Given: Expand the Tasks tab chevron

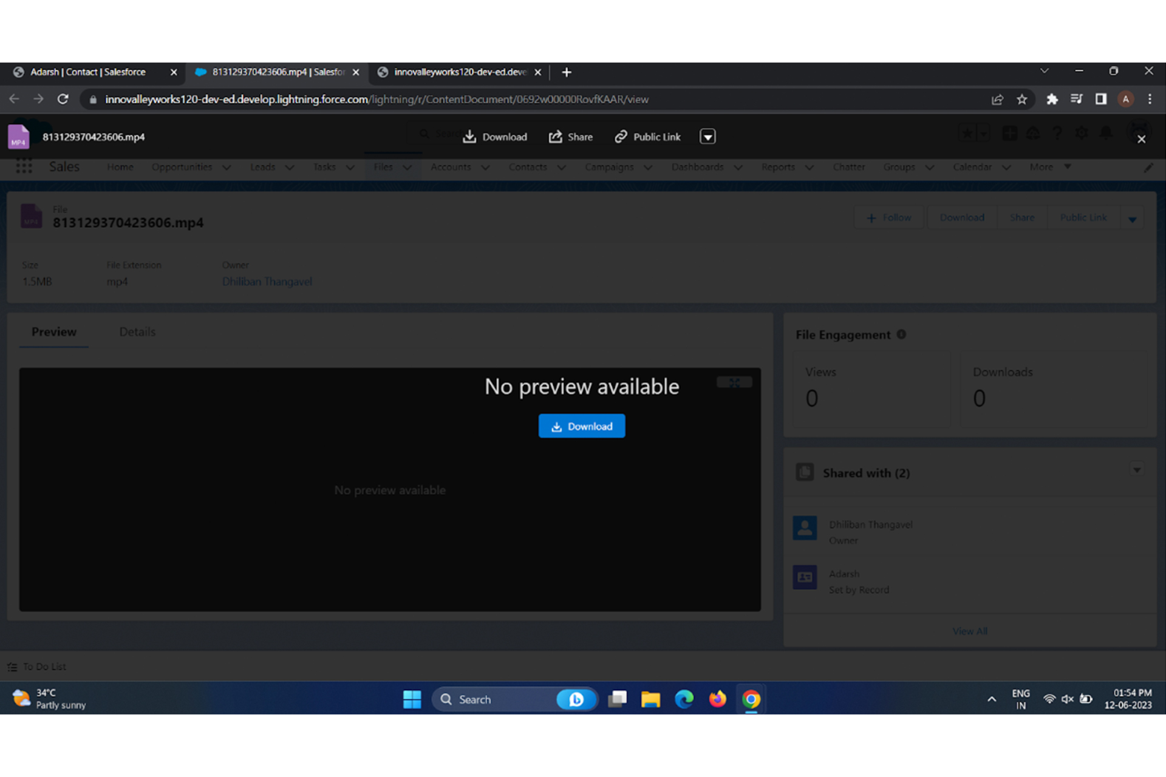Looking at the screenshot, I should click(350, 168).
